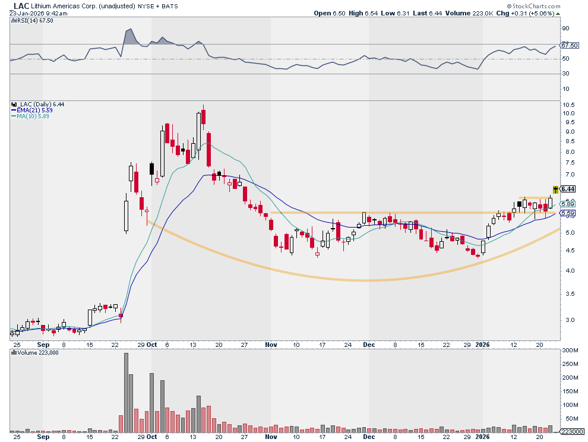
Task: Click the Low 6.31 value in header
Action: pos(395,13)
